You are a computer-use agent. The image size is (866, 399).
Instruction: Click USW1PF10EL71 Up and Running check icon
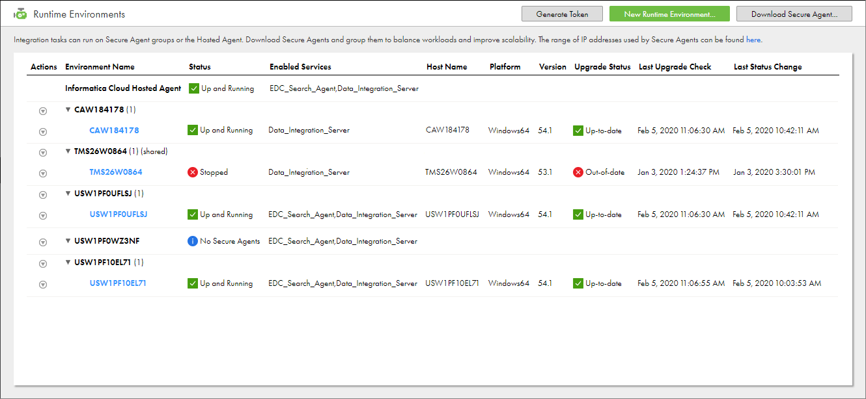click(x=193, y=283)
